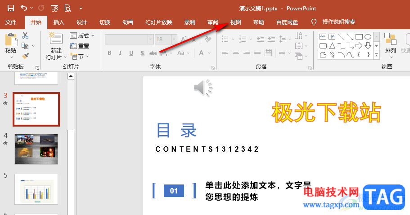Toggle italic formatting I
This screenshot has width=410, height=215.
(120, 53)
